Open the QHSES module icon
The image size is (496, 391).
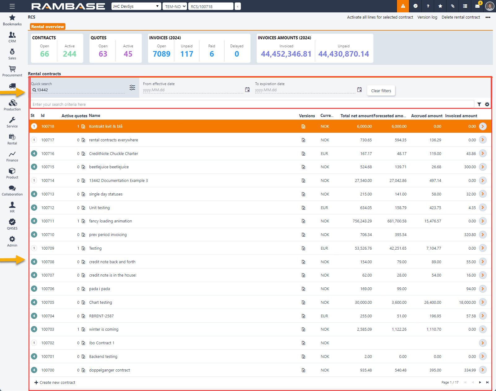tap(12, 224)
